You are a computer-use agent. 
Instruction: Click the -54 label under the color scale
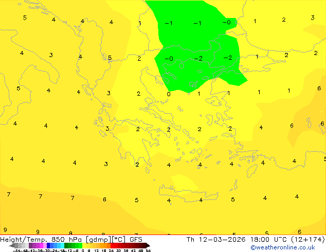click(x=16, y=251)
